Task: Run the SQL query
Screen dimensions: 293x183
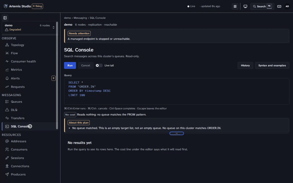Action: pyautogui.click(x=70, y=66)
